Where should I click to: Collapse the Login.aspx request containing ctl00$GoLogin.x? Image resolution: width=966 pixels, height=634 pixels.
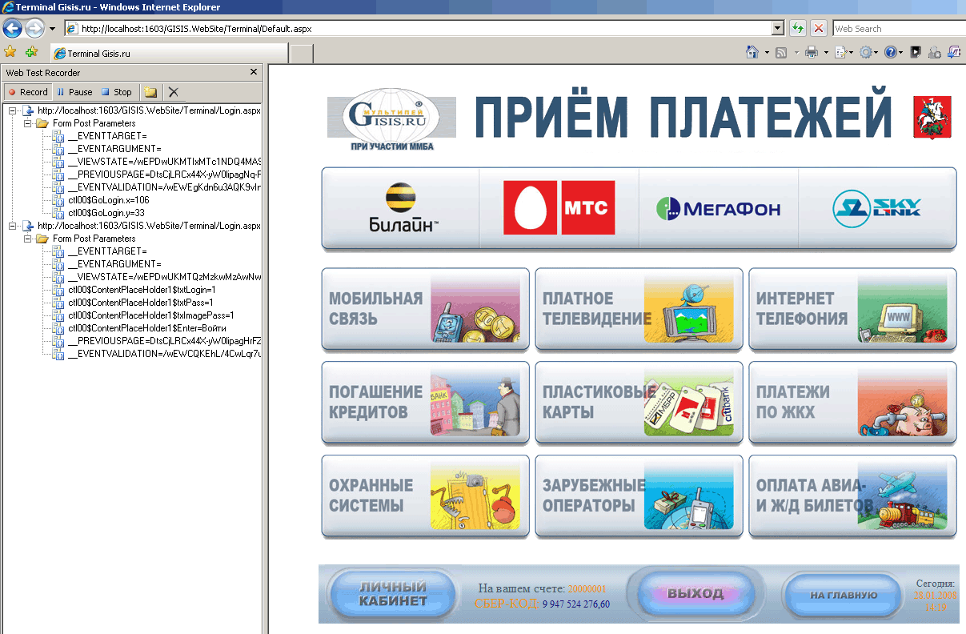12,110
